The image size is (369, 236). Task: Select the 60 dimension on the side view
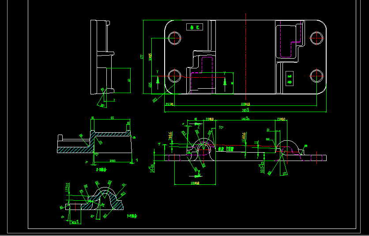click(x=129, y=80)
